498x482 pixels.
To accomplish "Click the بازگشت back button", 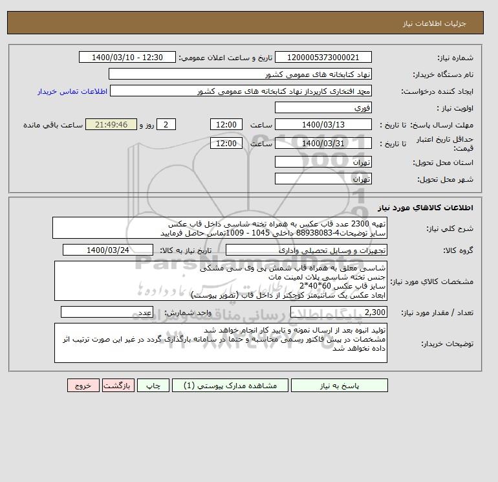I will [x=118, y=386].
